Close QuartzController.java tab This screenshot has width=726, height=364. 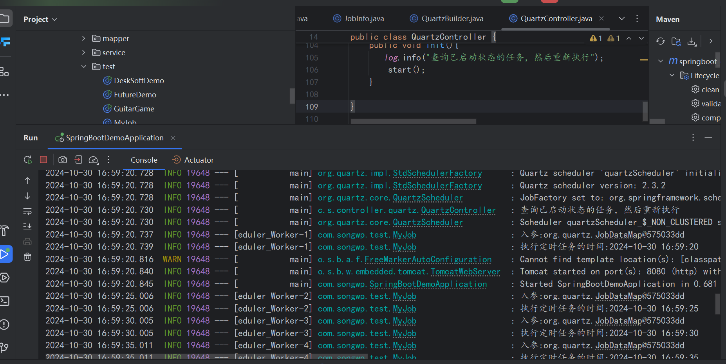[x=601, y=18]
